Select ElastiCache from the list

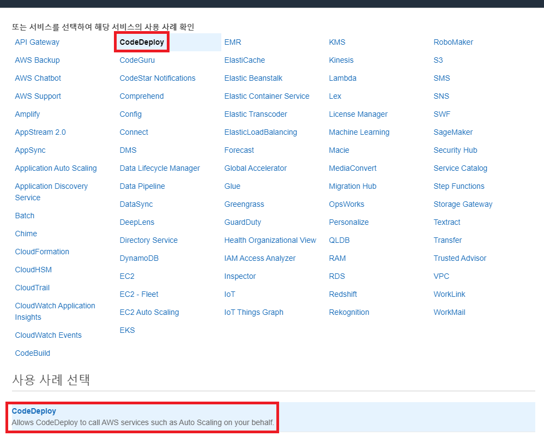click(245, 60)
